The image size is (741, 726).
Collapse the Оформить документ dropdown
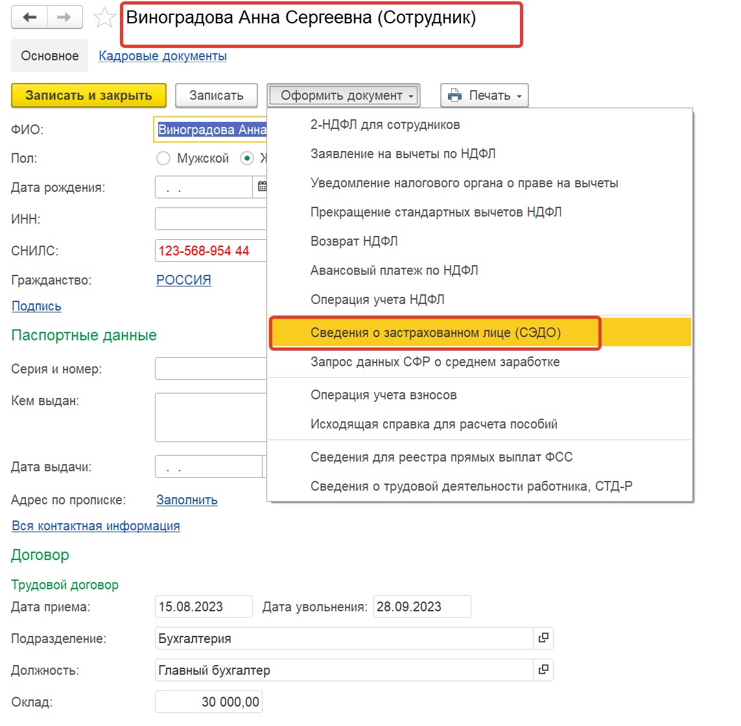344,95
